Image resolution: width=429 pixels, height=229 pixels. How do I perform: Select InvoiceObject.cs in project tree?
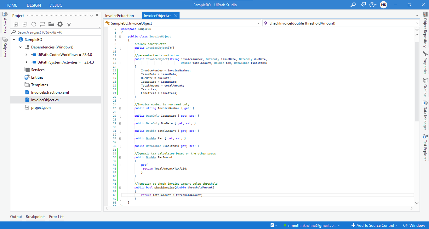pos(45,100)
